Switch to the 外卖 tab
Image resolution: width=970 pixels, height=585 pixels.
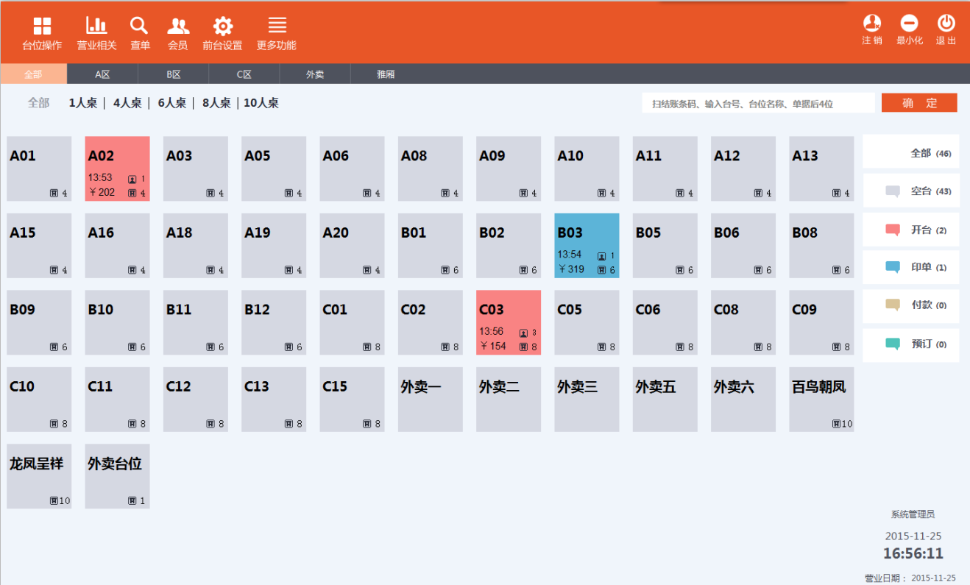tap(315, 74)
